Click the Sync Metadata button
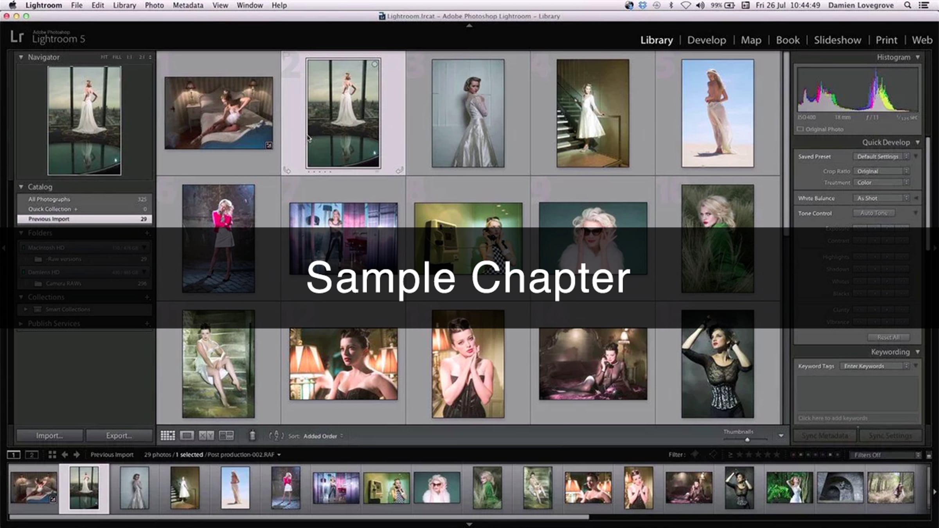The width and height of the screenshot is (939, 528). [825, 436]
